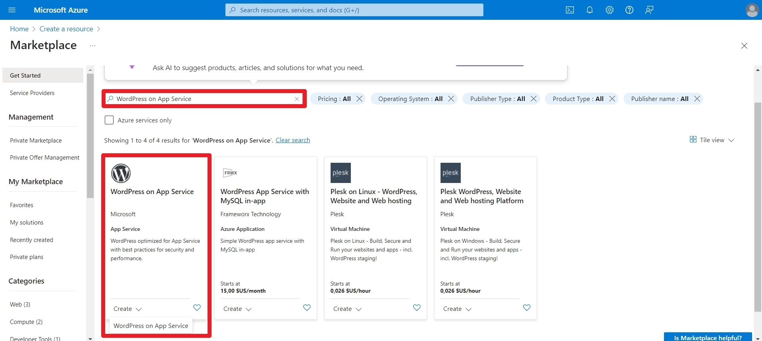The height and width of the screenshot is (341, 762).
Task: Go to Create a resource breadcrumb
Action: pyautogui.click(x=66, y=29)
